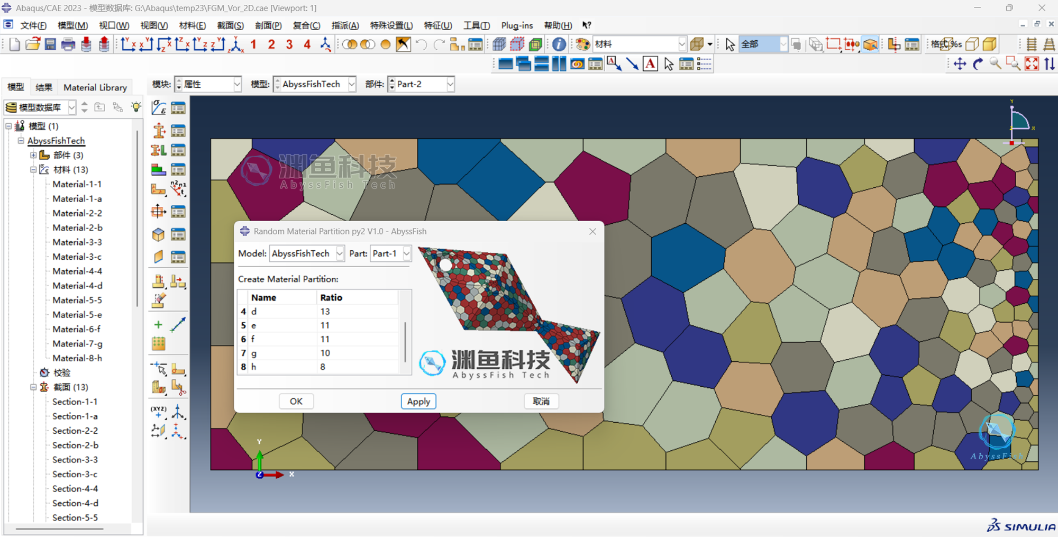Viewport: 1058px width, 537px height.
Task: Select the pan view tool
Action: [960, 64]
